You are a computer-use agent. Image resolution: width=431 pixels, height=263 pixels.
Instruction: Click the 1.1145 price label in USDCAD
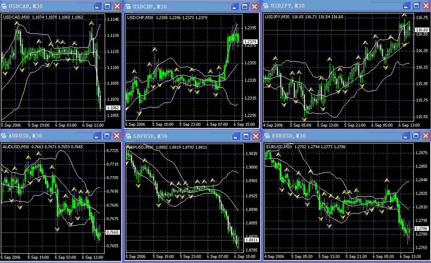coord(113,19)
